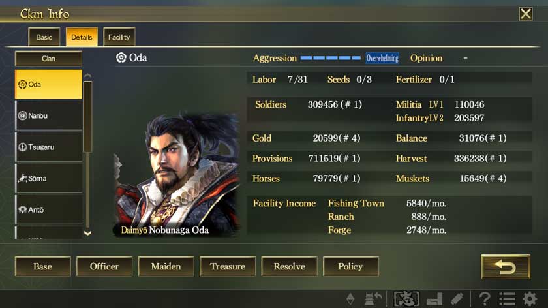The width and height of the screenshot is (548, 308).
Task: Click the clan list scrollbar thumb
Action: coord(87,116)
